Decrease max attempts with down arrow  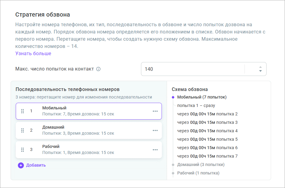260,71
